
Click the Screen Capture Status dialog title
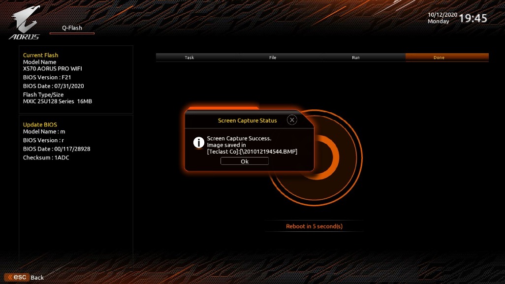248,121
